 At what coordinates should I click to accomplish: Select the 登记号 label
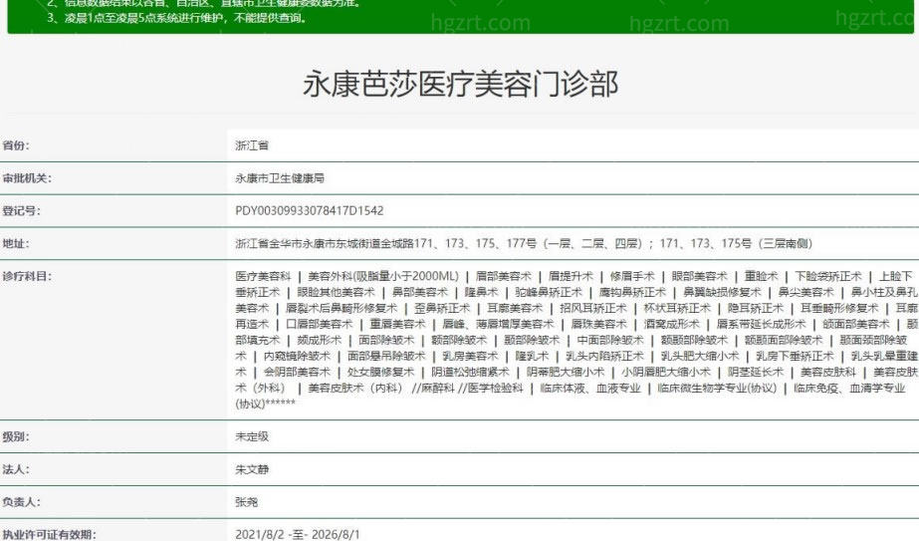point(22,211)
